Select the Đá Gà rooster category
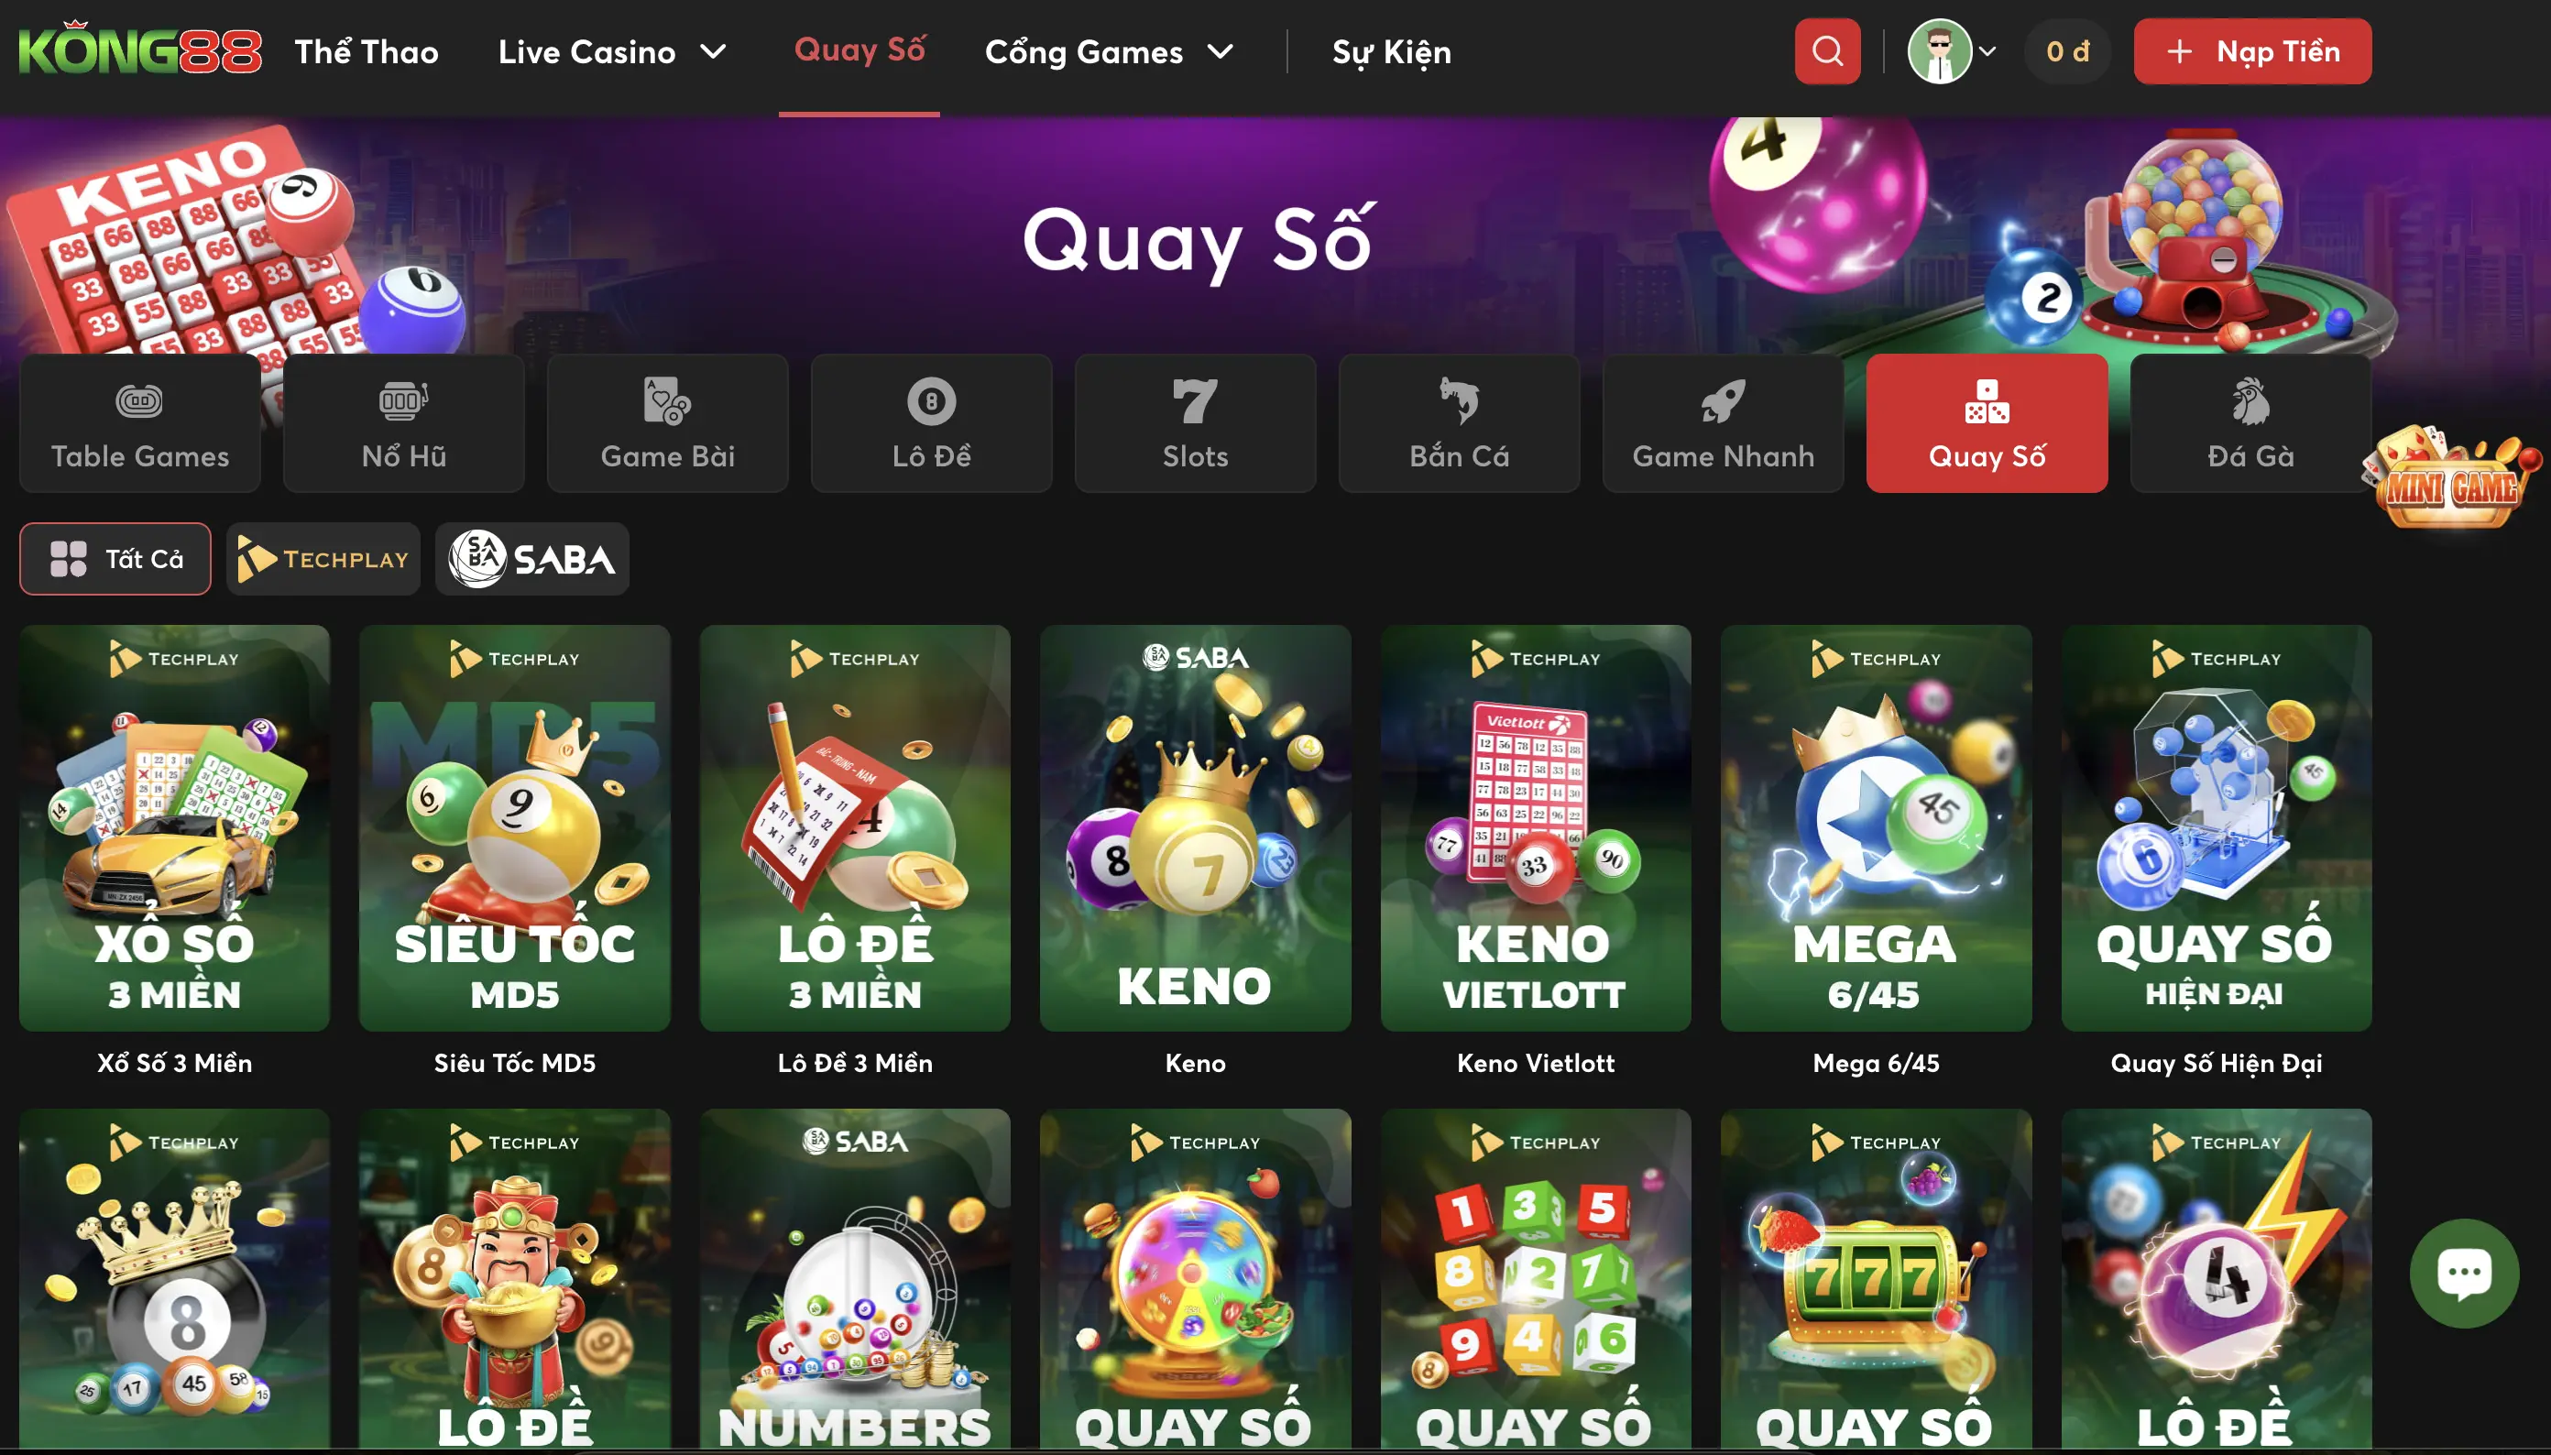 pos(2250,422)
